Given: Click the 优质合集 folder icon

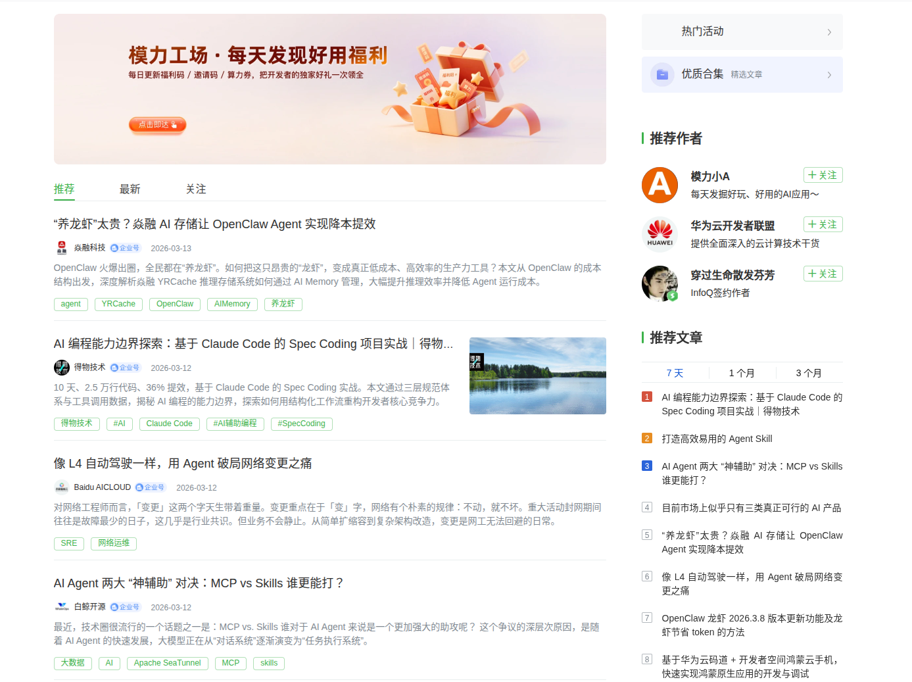Looking at the screenshot, I should tap(662, 74).
